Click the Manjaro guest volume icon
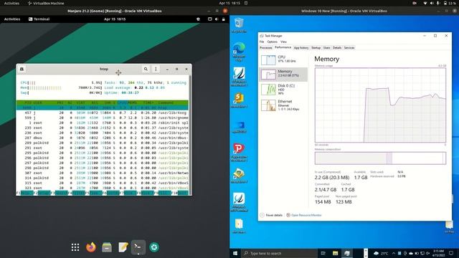The height and width of the screenshot is (258, 459). point(217,19)
